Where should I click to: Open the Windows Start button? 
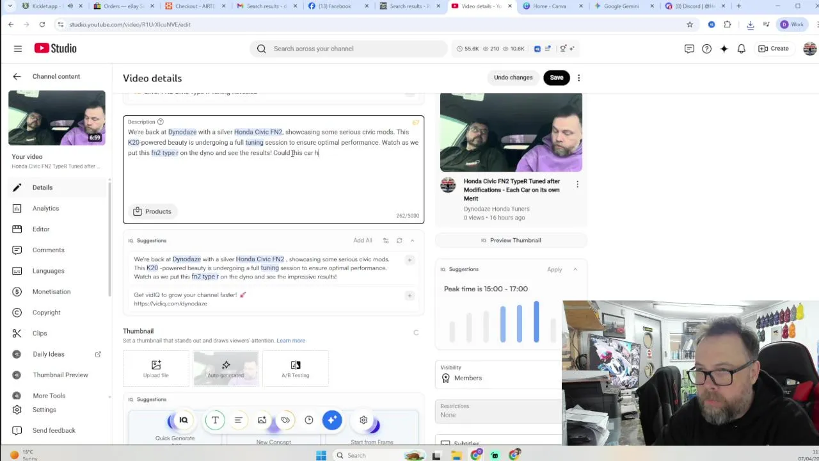coord(321,455)
